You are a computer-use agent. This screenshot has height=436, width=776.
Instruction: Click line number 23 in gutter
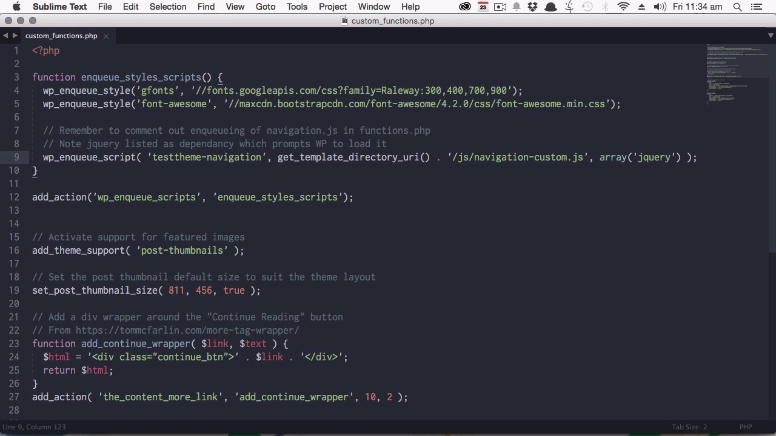point(14,344)
